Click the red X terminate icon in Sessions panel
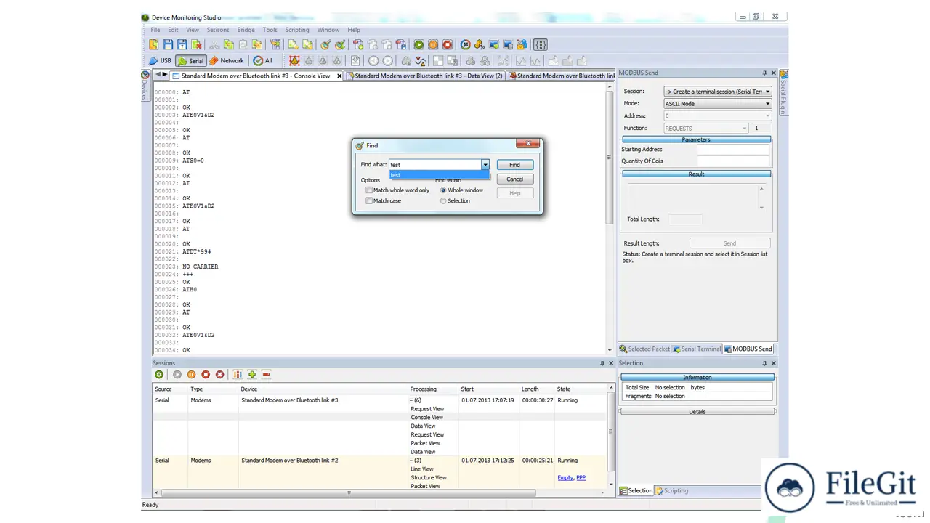The height and width of the screenshot is (523, 930). pyautogui.click(x=220, y=375)
